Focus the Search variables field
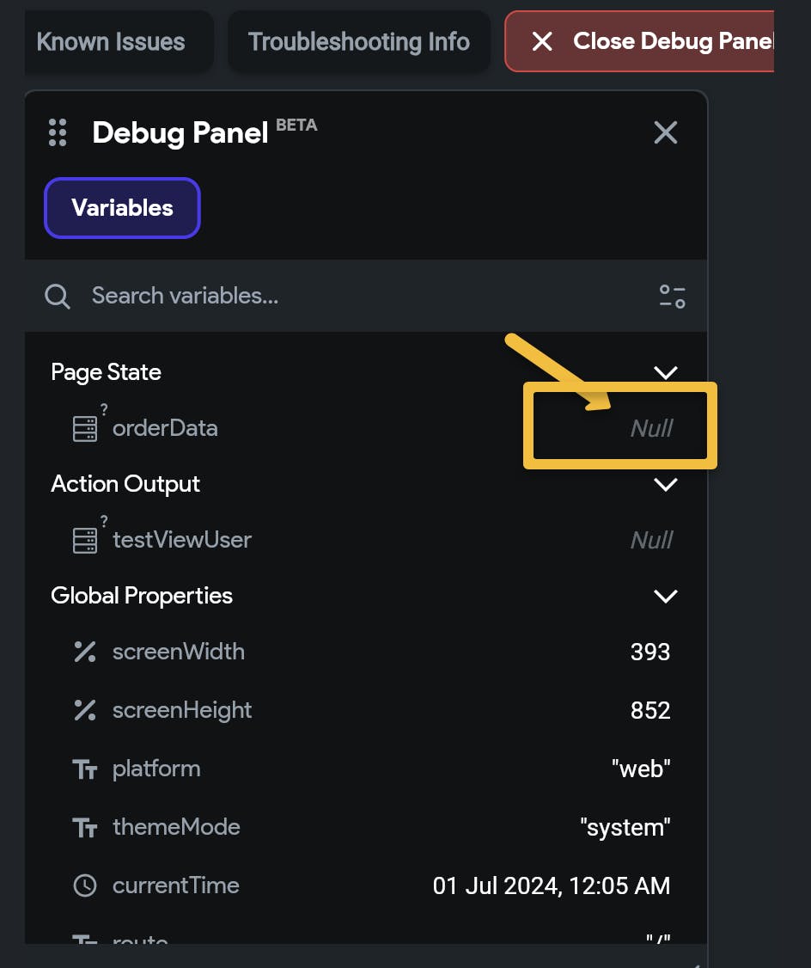The image size is (811, 968). [x=344, y=297]
